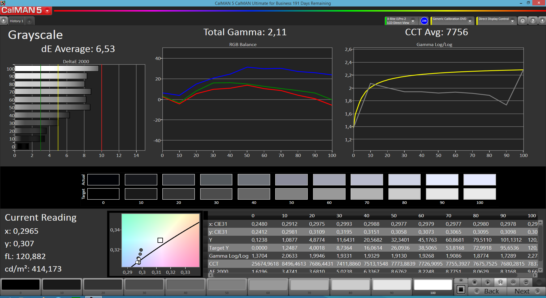Expand the pattern list up arrow
This screenshot has width=546, height=298.
pyautogui.click(x=461, y=281)
